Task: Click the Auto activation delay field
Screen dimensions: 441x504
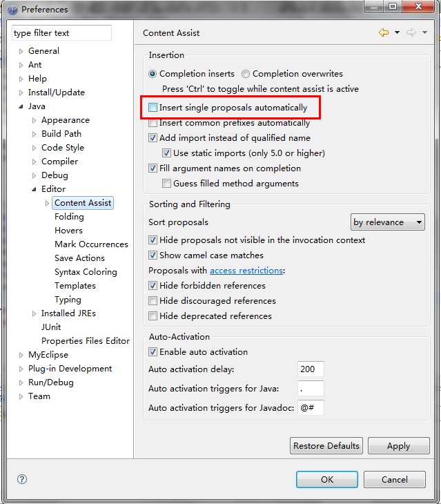Action: [x=311, y=369]
